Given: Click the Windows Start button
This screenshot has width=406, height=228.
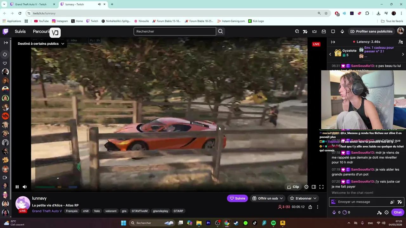Looking at the screenshot, I should pyautogui.click(x=124, y=223).
